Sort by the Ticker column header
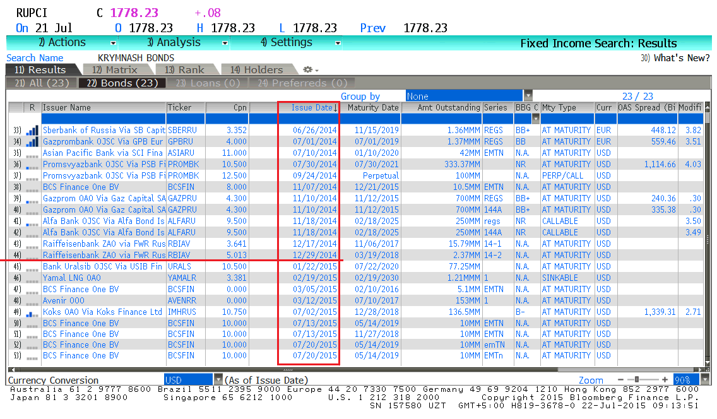The image size is (717, 419). 186,107
